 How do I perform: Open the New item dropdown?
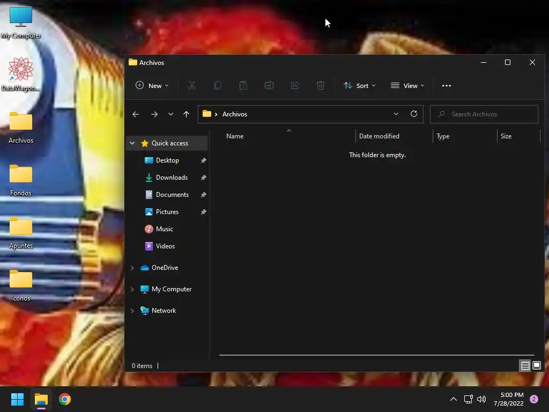[x=152, y=85]
